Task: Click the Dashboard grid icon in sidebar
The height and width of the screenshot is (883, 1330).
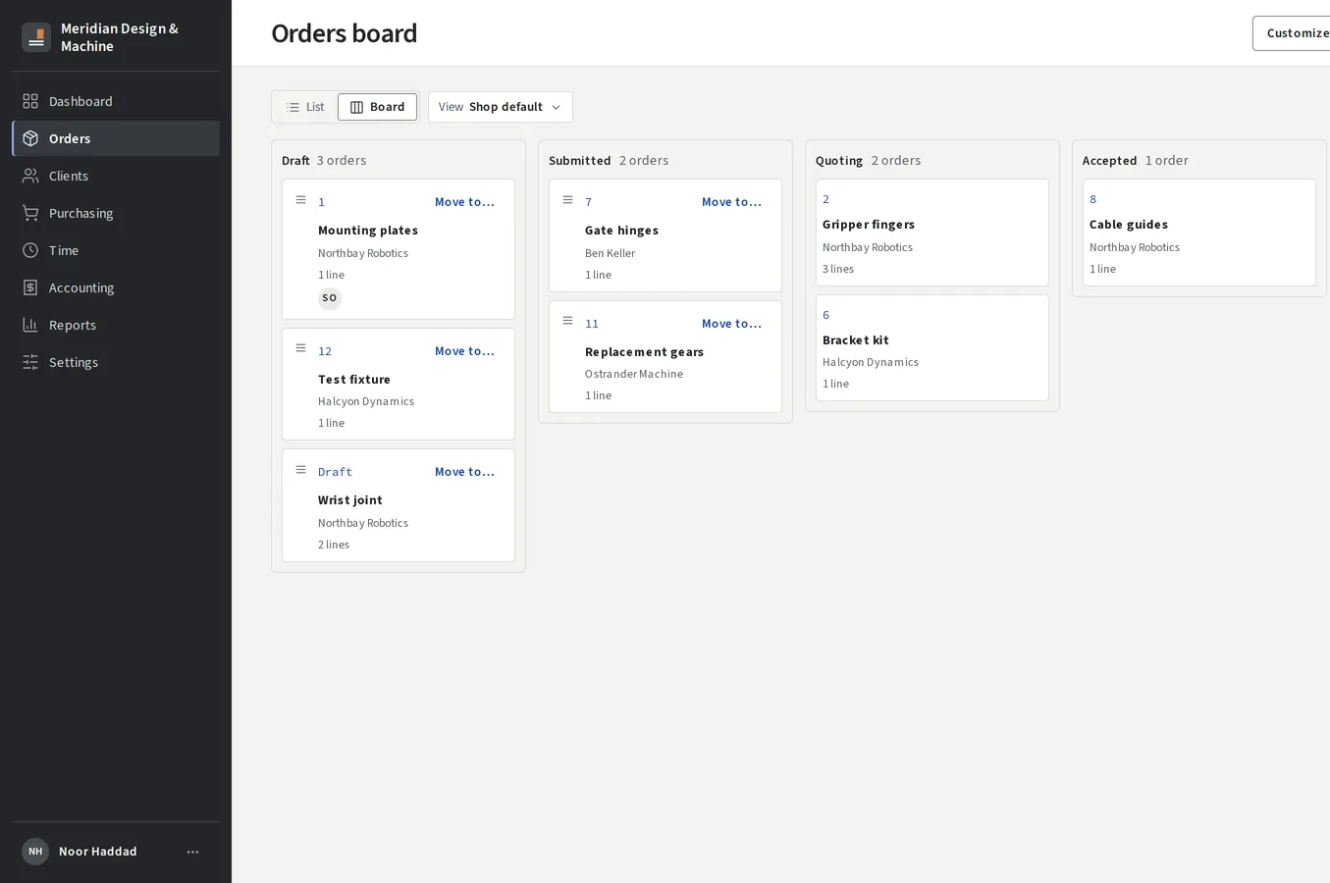Action: click(x=30, y=101)
